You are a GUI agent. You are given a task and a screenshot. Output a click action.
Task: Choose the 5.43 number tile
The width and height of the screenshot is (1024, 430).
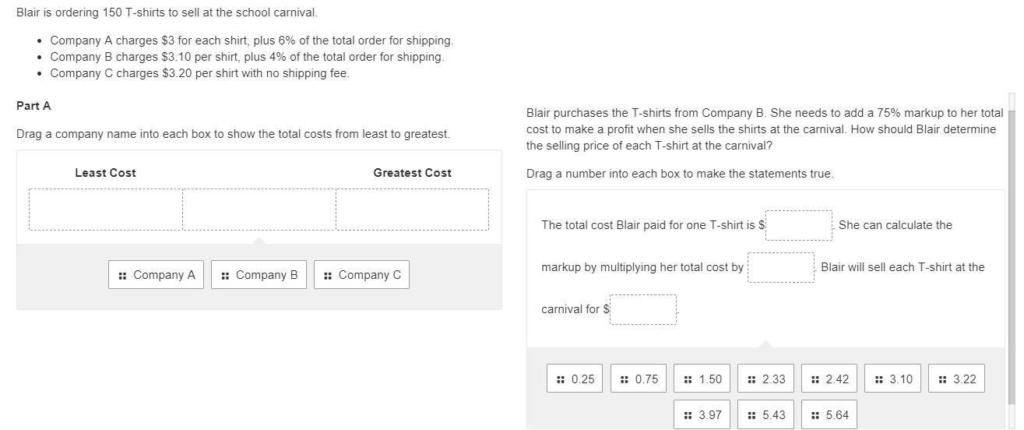click(766, 415)
